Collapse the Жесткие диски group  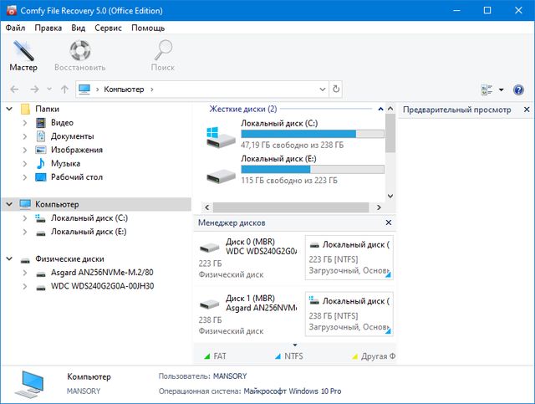tap(381, 109)
